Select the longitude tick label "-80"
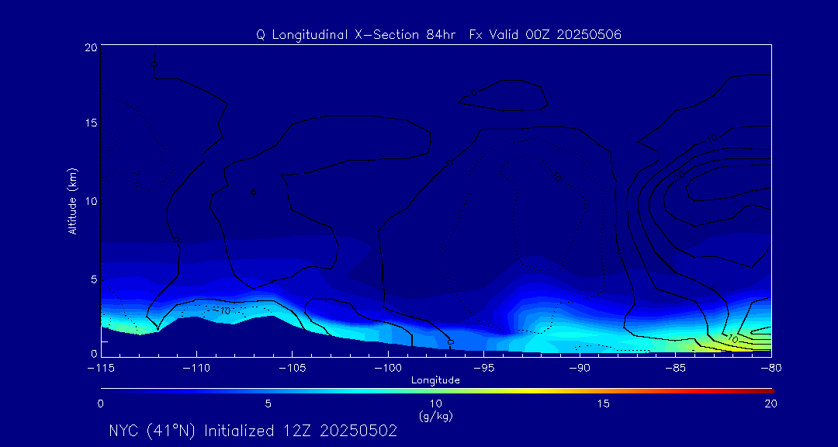This screenshot has width=838, height=447. click(x=771, y=369)
